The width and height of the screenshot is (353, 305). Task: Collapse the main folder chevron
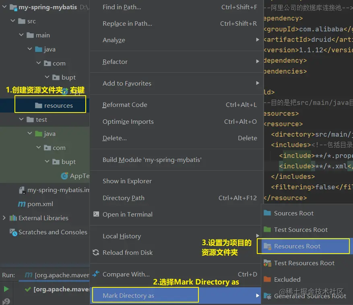coord(21,35)
